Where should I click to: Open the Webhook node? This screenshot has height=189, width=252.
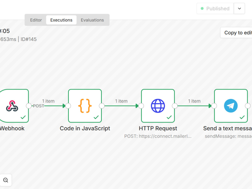tap(14, 106)
